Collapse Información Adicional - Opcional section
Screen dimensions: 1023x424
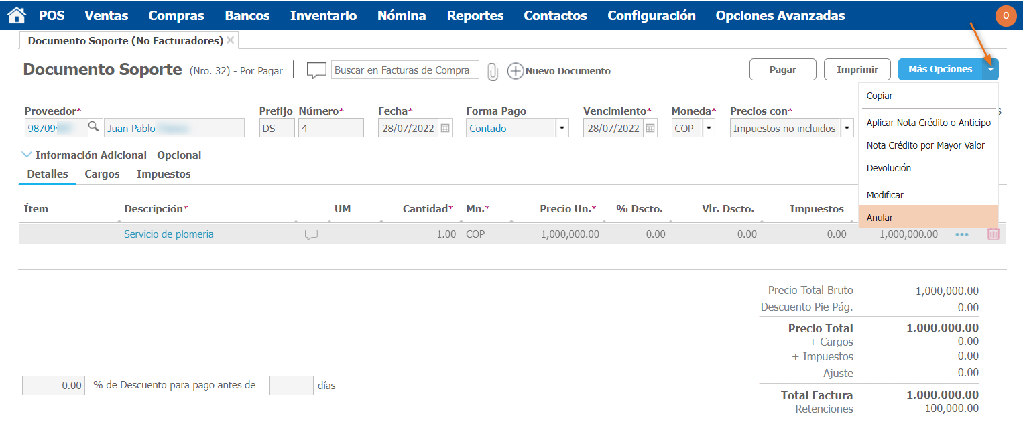tap(27, 155)
